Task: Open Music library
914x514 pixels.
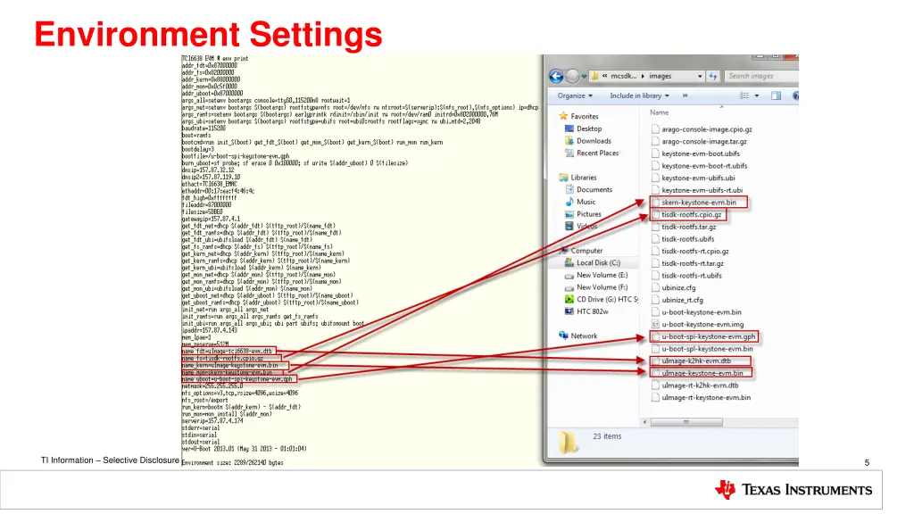Action: coord(586,203)
